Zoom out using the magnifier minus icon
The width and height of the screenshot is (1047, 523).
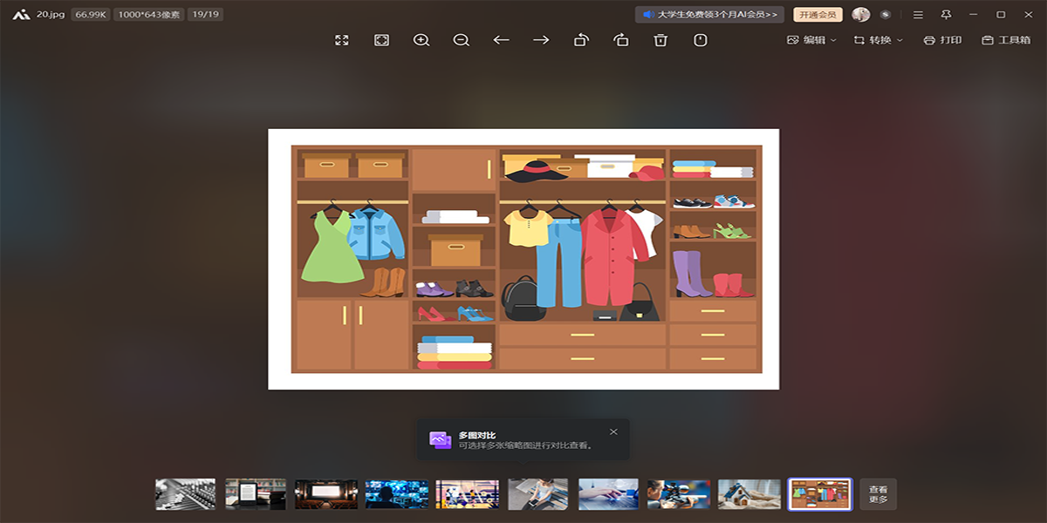point(462,40)
